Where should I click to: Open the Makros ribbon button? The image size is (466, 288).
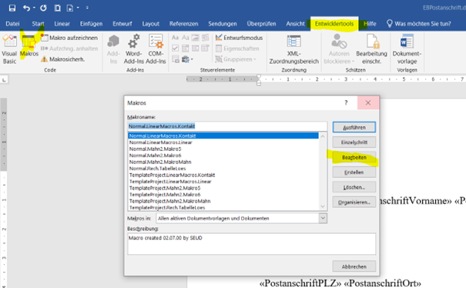click(29, 45)
